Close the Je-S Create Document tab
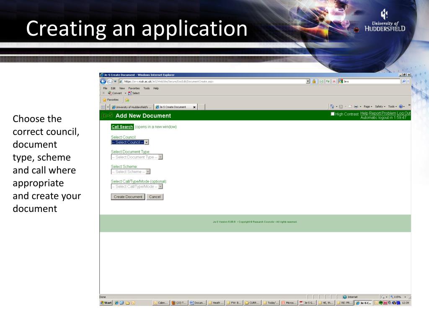 [x=194, y=107]
